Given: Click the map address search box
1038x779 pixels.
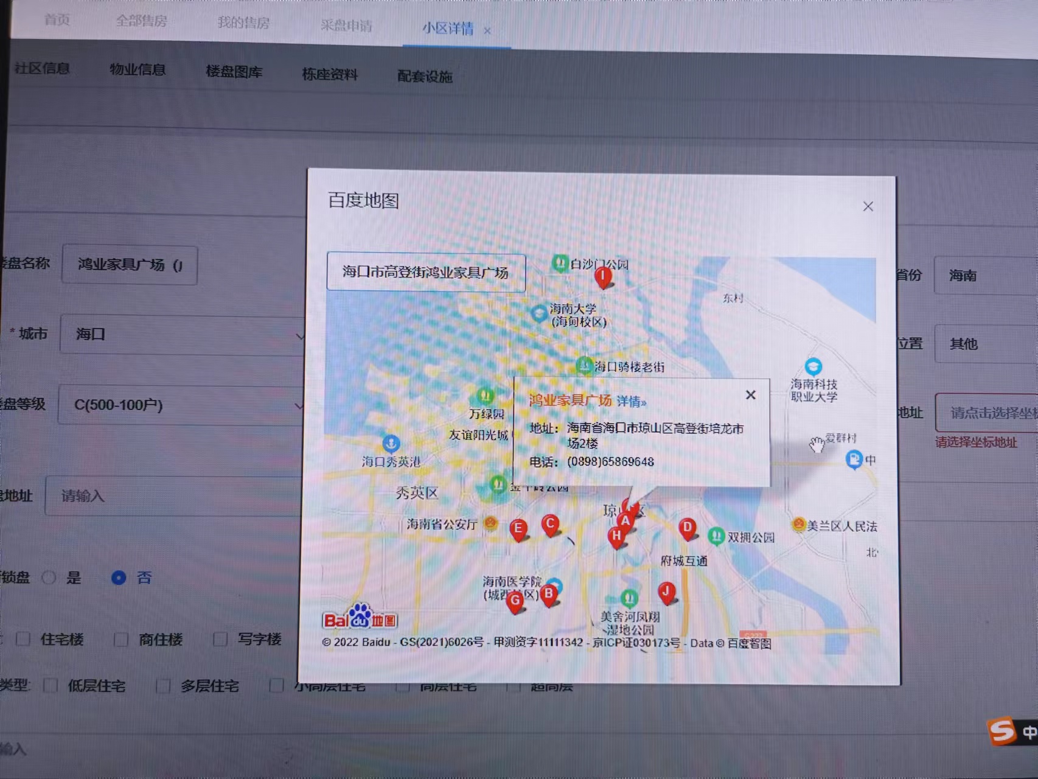Looking at the screenshot, I should tap(425, 272).
